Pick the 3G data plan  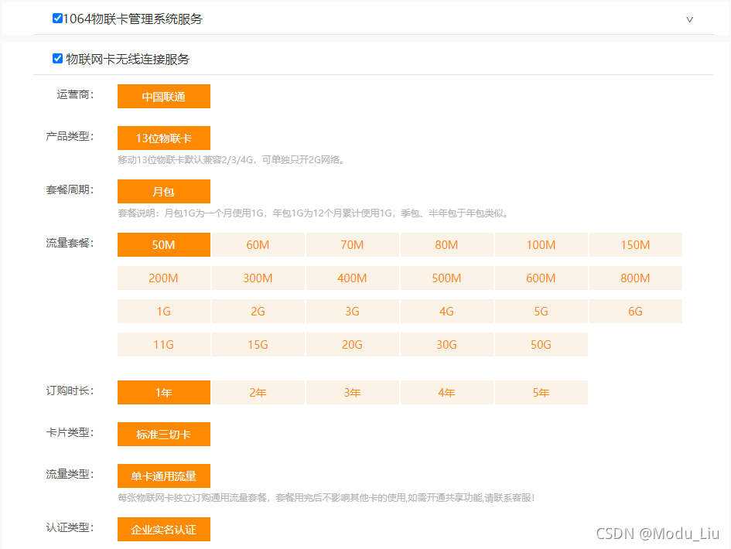tap(353, 312)
